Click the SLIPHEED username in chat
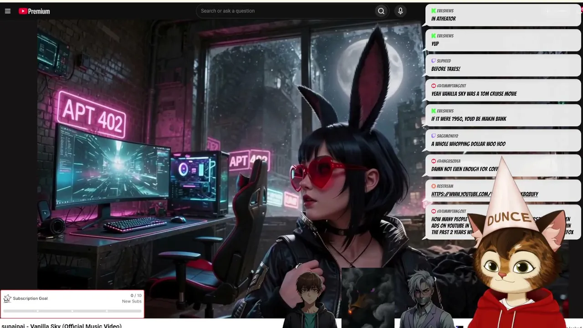 coord(444,61)
